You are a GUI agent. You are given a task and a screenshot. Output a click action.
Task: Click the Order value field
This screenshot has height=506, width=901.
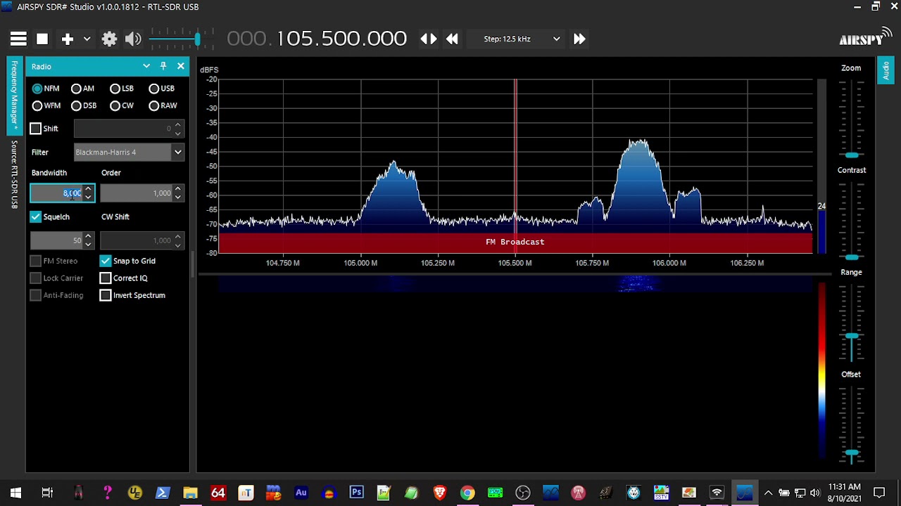(x=137, y=193)
